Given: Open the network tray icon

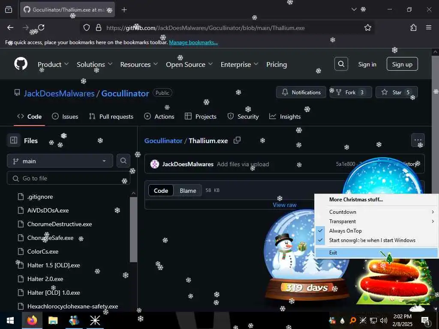Looking at the screenshot, I should click(x=373, y=320).
